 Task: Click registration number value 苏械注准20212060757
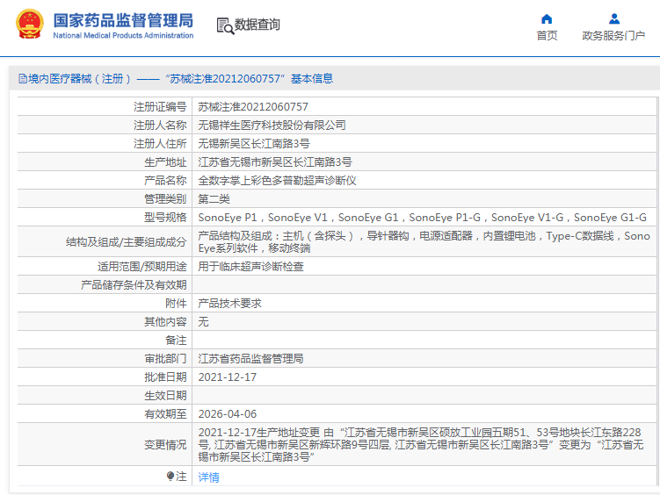click(x=253, y=107)
